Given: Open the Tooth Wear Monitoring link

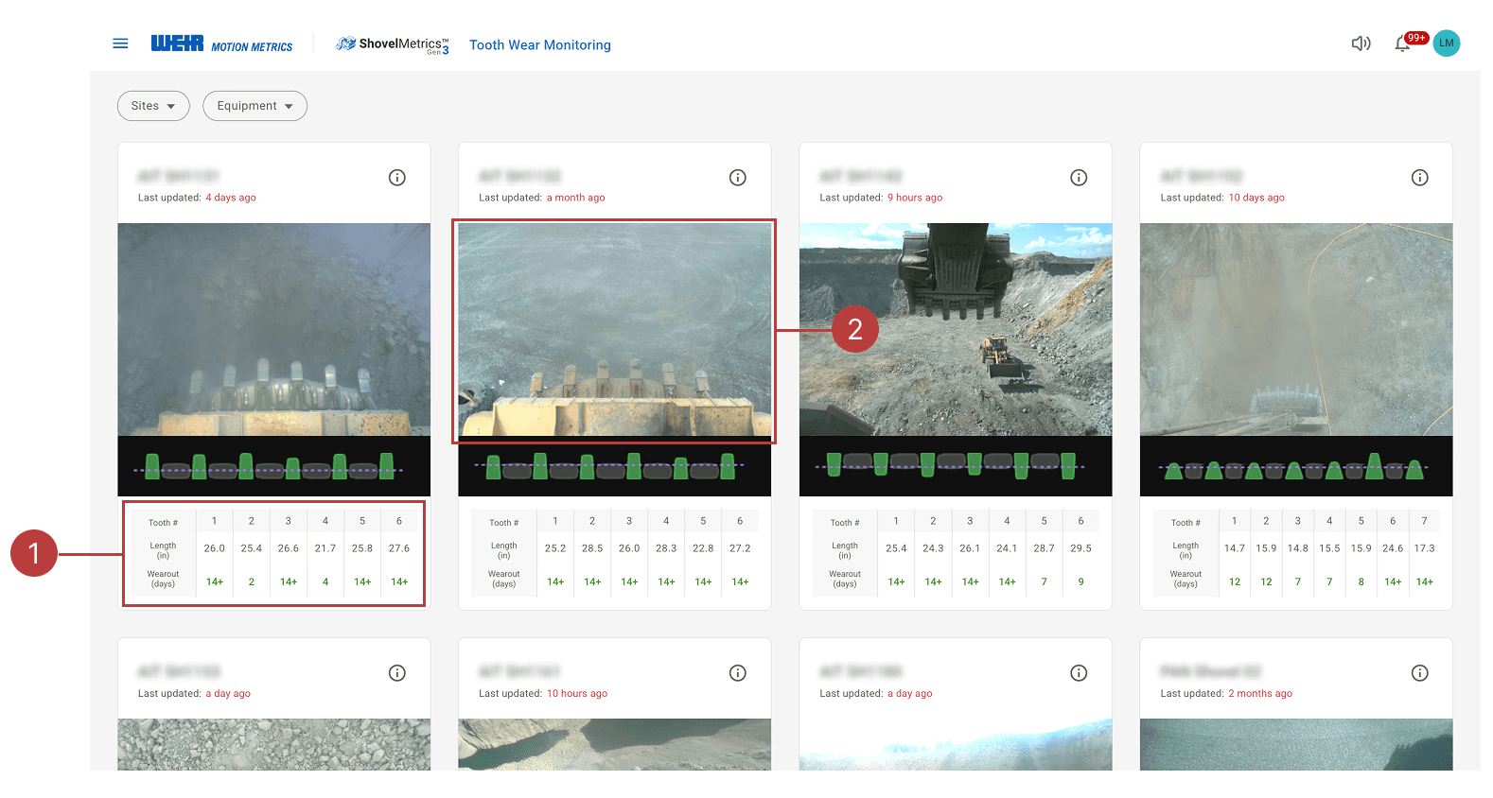Looking at the screenshot, I should click(540, 44).
